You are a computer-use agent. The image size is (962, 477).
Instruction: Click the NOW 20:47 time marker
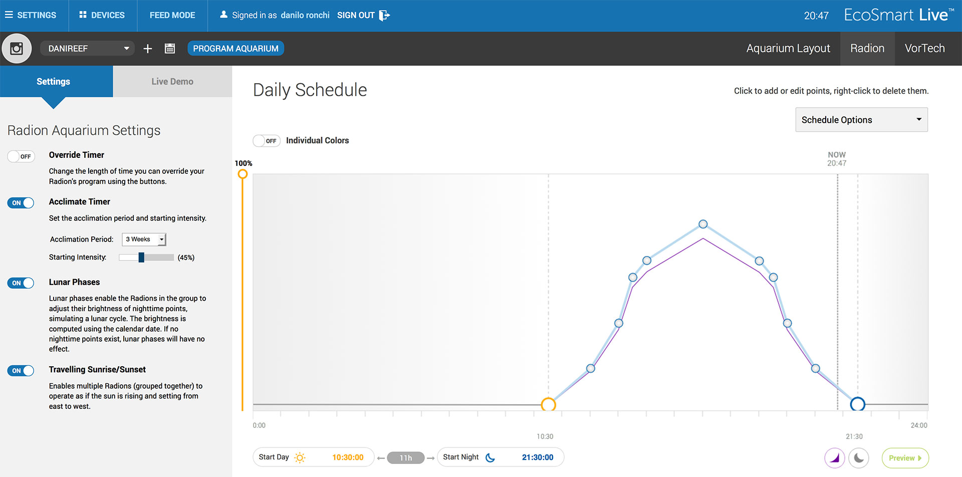[x=837, y=159]
